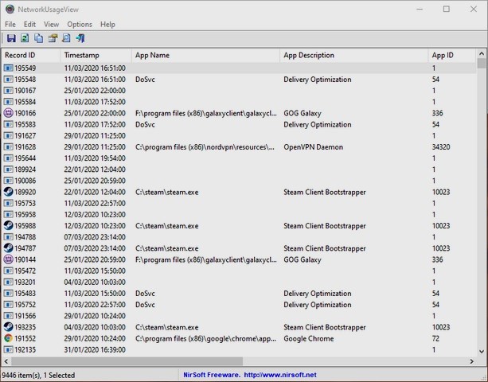The width and height of the screenshot is (488, 382).
Task: Click the nordvpn app path cell
Action: [205, 146]
